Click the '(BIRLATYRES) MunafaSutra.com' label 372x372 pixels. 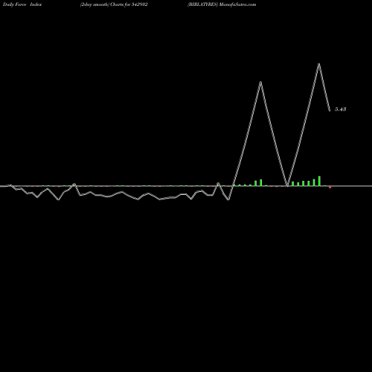(x=222, y=4)
